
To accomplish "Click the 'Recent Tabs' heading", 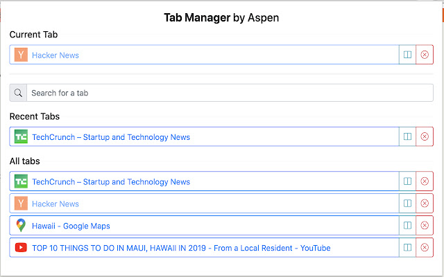I will (x=35, y=116).
